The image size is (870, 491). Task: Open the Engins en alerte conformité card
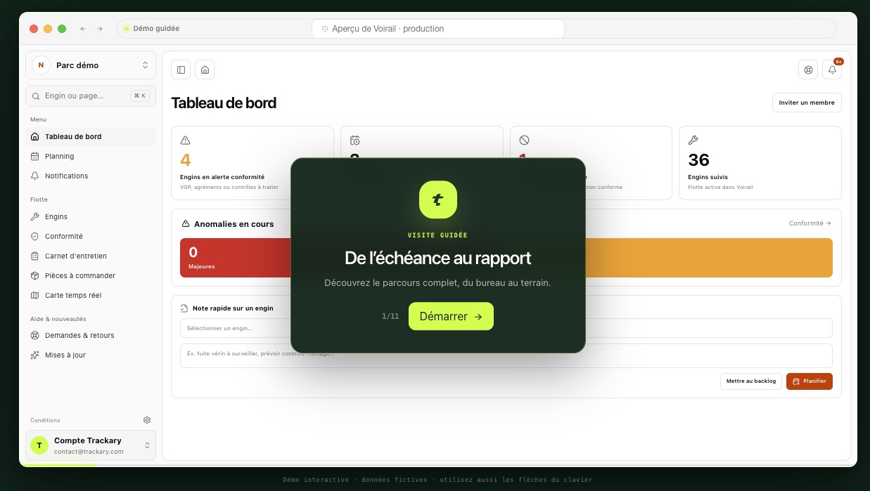click(252, 163)
